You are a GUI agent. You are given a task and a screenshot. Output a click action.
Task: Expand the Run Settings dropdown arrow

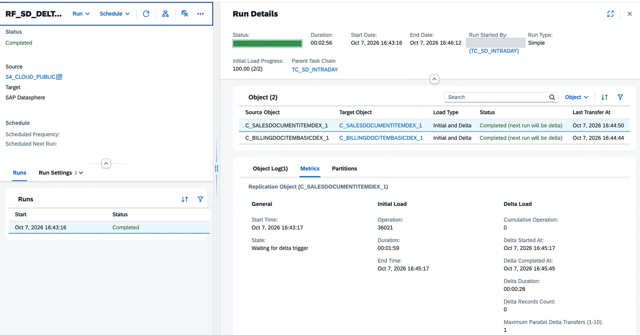tap(81, 173)
